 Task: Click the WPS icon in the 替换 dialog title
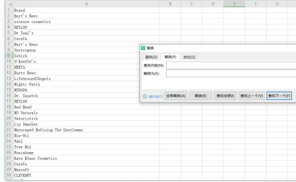(143, 48)
